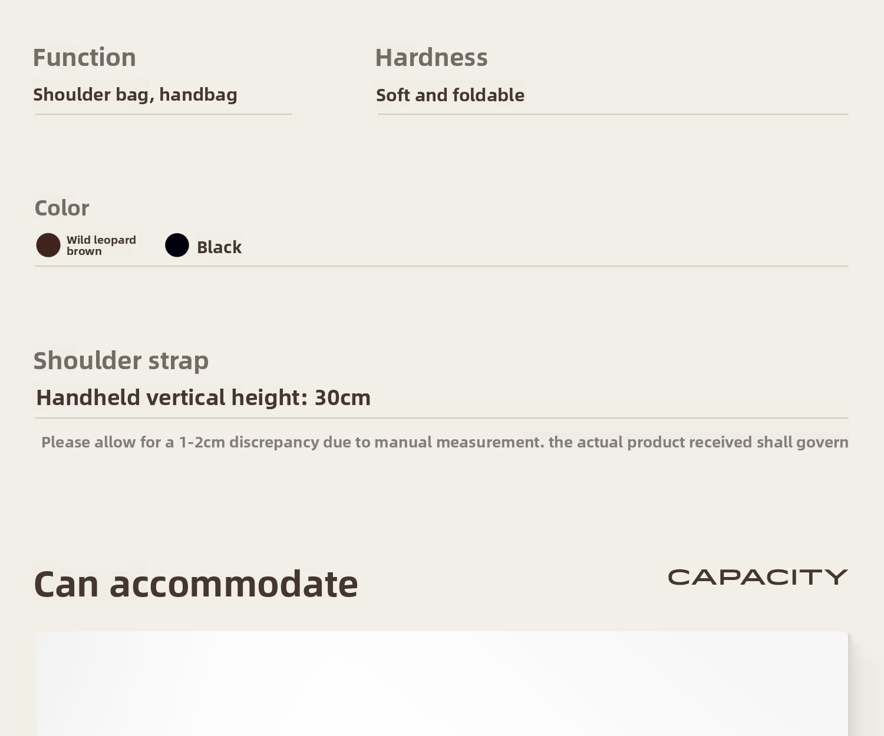The width and height of the screenshot is (884, 736).
Task: Click the "Soft and foldable" text
Action: 450,95
